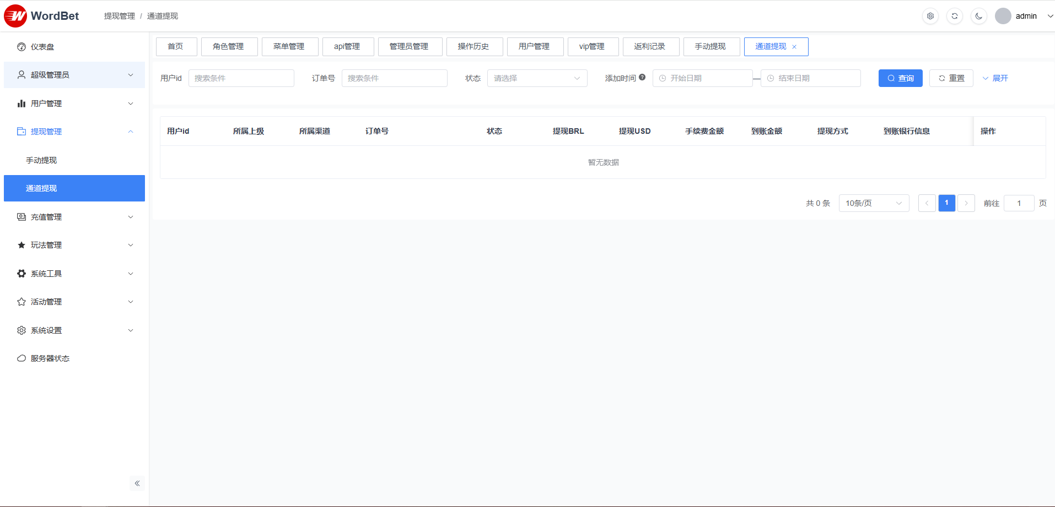Open the 10条/页 page size dropdown

point(874,203)
